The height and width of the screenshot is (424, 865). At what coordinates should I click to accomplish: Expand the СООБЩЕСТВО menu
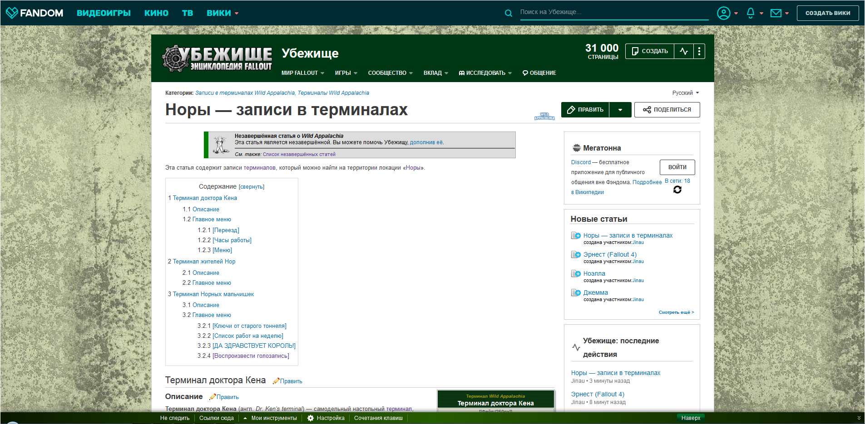390,73
